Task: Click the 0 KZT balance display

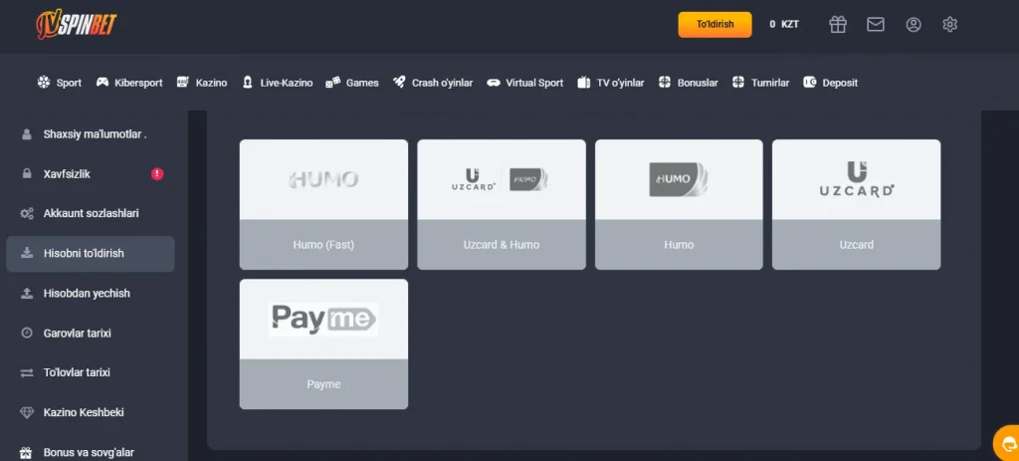Action: point(784,24)
